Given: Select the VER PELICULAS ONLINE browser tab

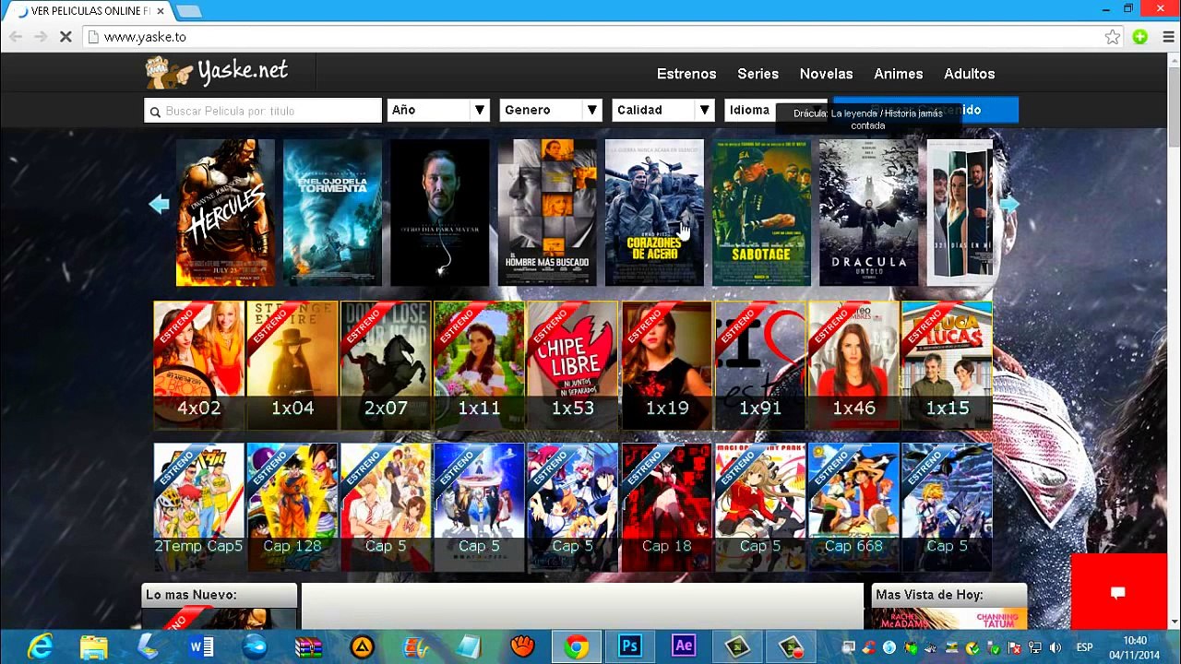Looking at the screenshot, I should (x=89, y=11).
